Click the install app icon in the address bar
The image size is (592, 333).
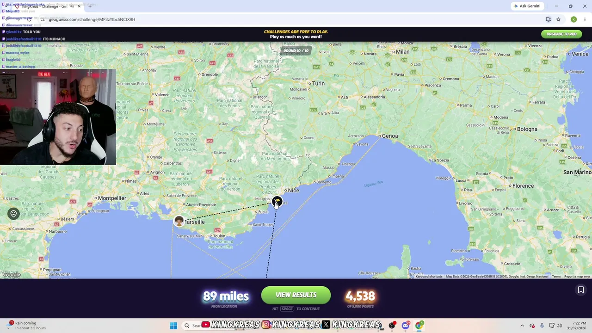[x=548, y=19]
